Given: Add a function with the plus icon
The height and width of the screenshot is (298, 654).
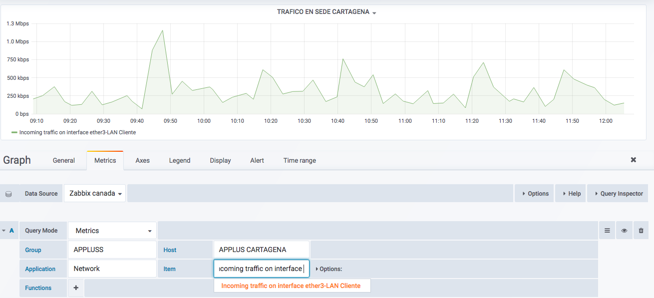Looking at the screenshot, I should coord(75,288).
